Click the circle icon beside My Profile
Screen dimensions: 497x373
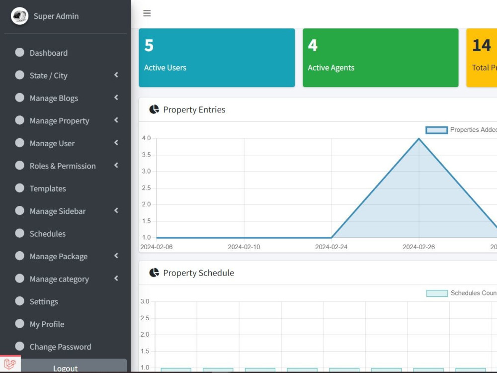[20, 324]
